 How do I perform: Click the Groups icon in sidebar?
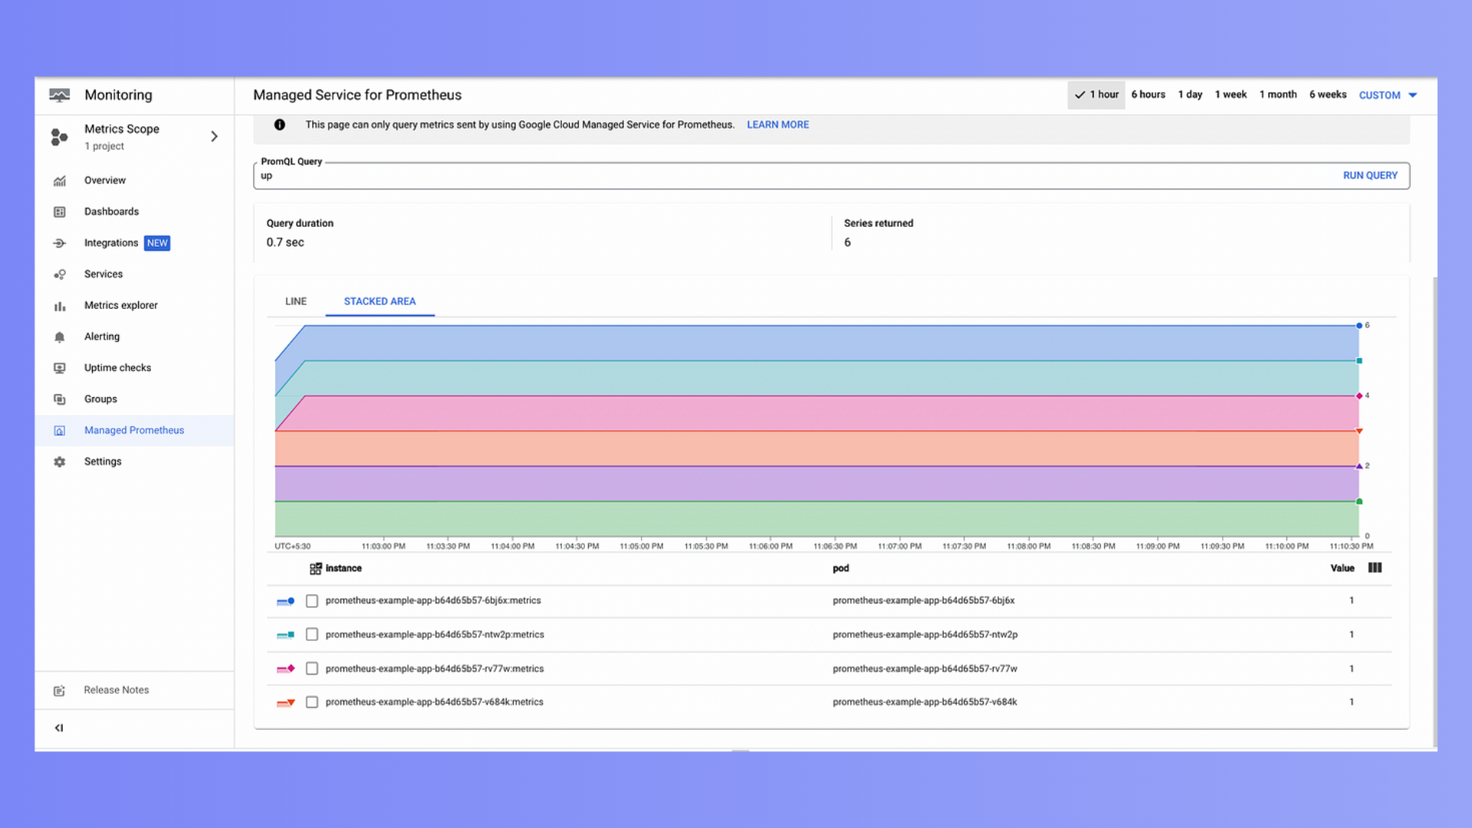point(60,399)
